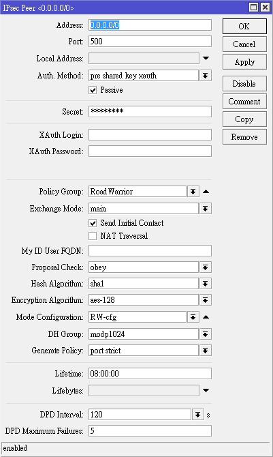Expand the Local Address field arrow
This screenshot has height=457, width=273.
[206, 58]
